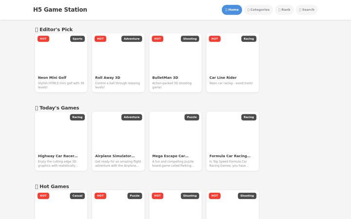Open the Home nav tab

[x=232, y=10]
